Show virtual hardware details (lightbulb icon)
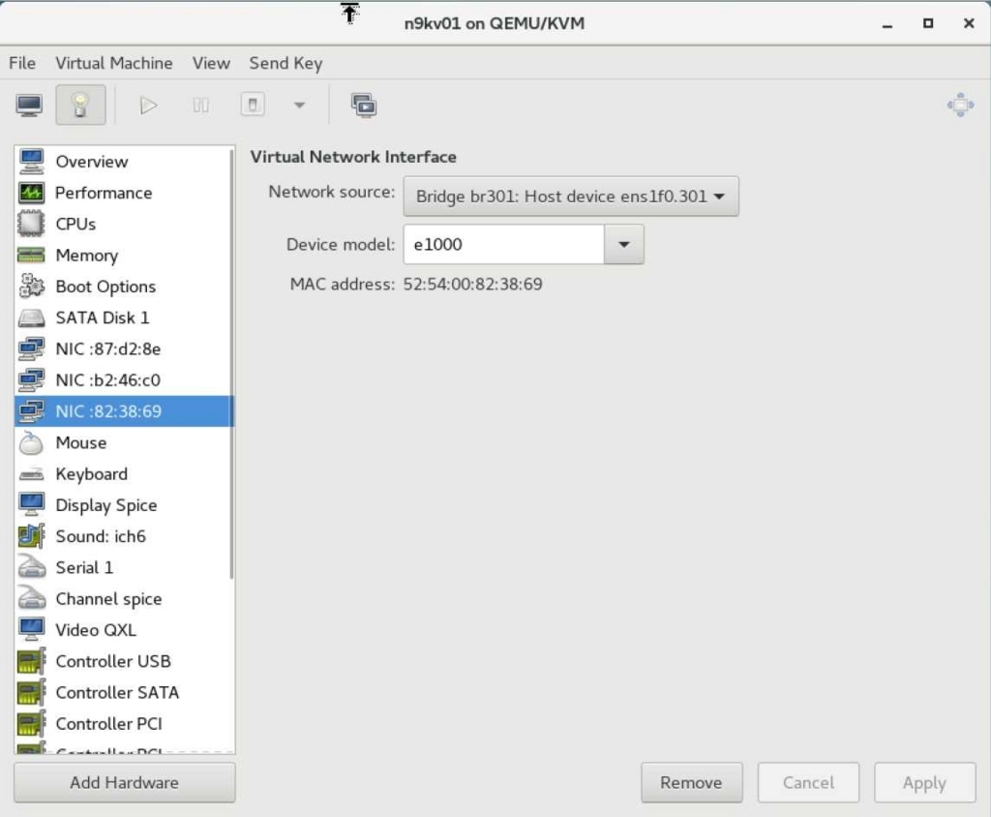Screen dimensions: 991x817 (x=80, y=105)
